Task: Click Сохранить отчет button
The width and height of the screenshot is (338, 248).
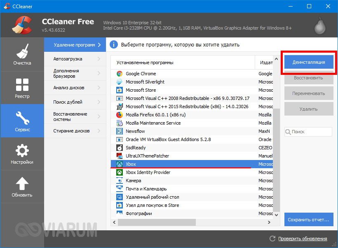Action: 309,220
